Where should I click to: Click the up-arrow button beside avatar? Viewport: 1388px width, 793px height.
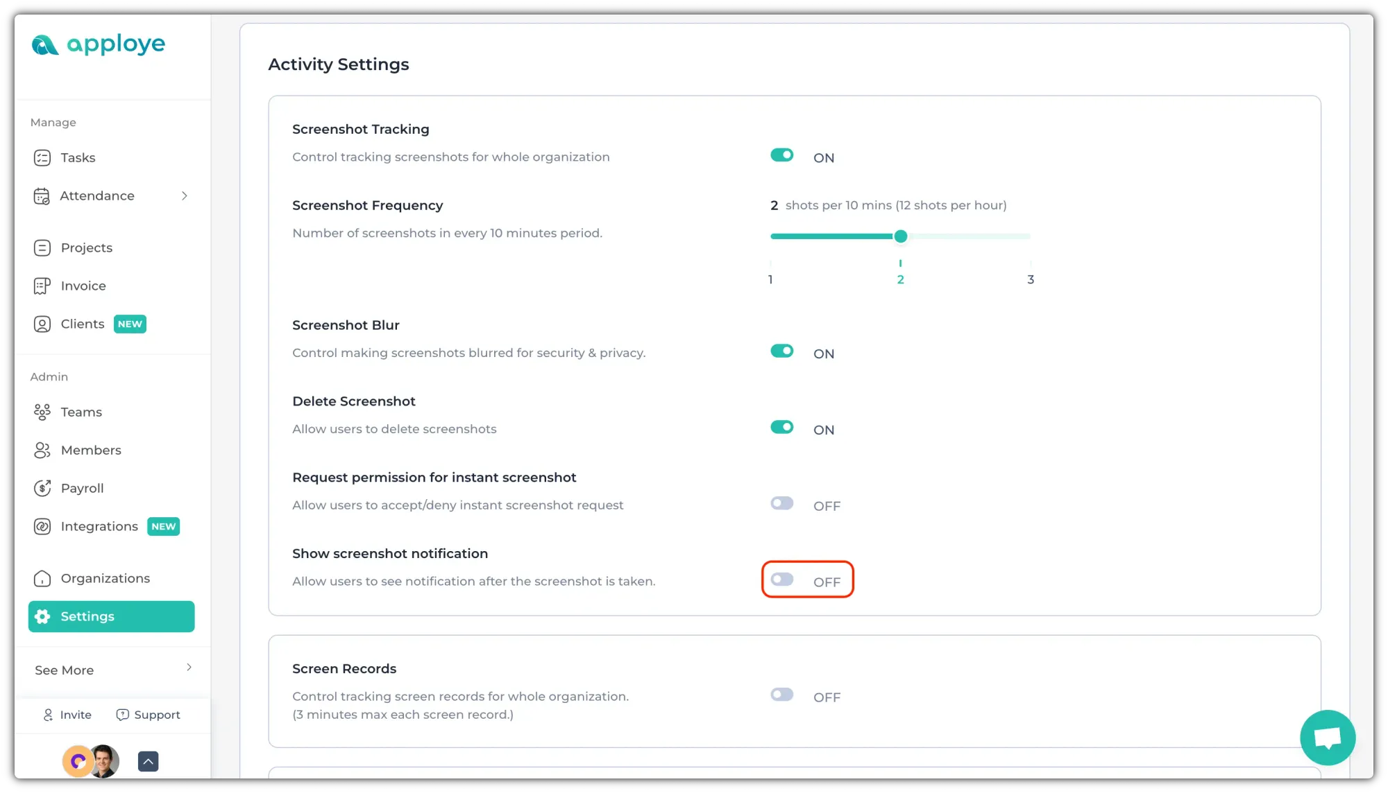point(148,762)
